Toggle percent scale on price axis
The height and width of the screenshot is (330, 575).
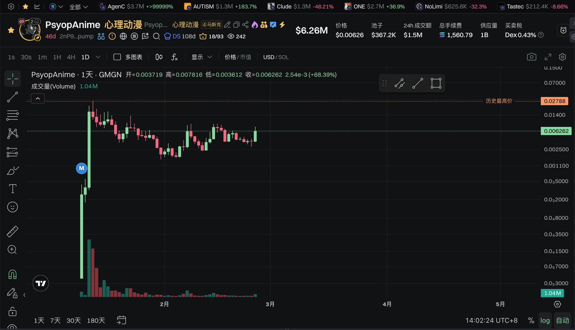coord(530,320)
